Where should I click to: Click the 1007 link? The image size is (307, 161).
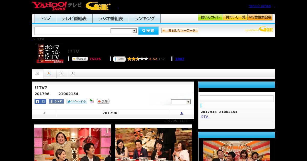tap(180, 59)
